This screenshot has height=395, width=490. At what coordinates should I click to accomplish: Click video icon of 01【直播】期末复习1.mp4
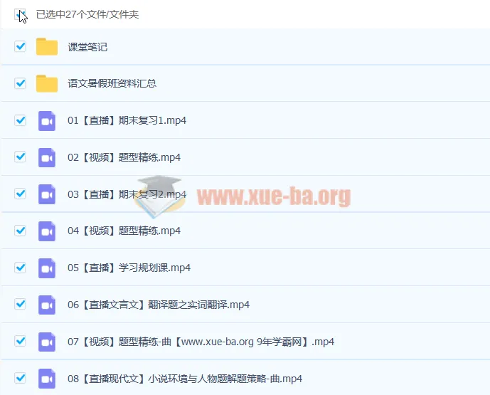47,121
